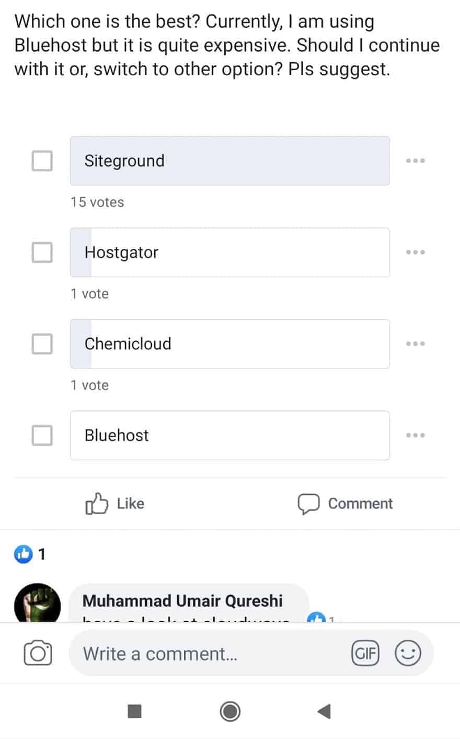The height and width of the screenshot is (739, 460).
Task: Open the emoji smiley picker
Action: coord(408,653)
